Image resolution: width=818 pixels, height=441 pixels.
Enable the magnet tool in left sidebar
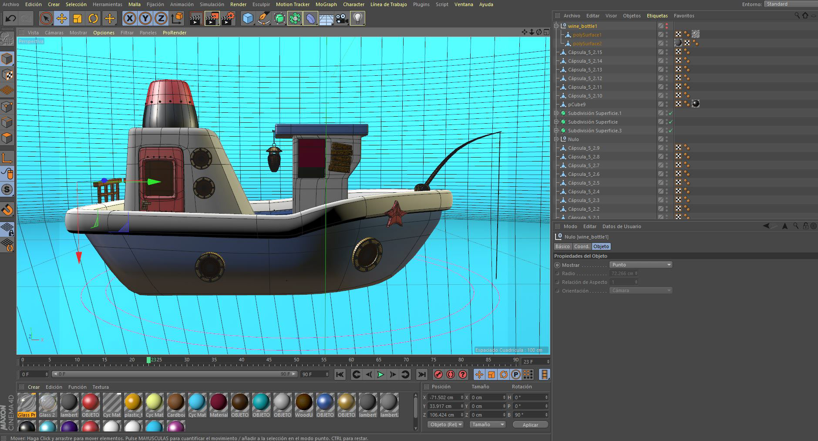[7, 210]
